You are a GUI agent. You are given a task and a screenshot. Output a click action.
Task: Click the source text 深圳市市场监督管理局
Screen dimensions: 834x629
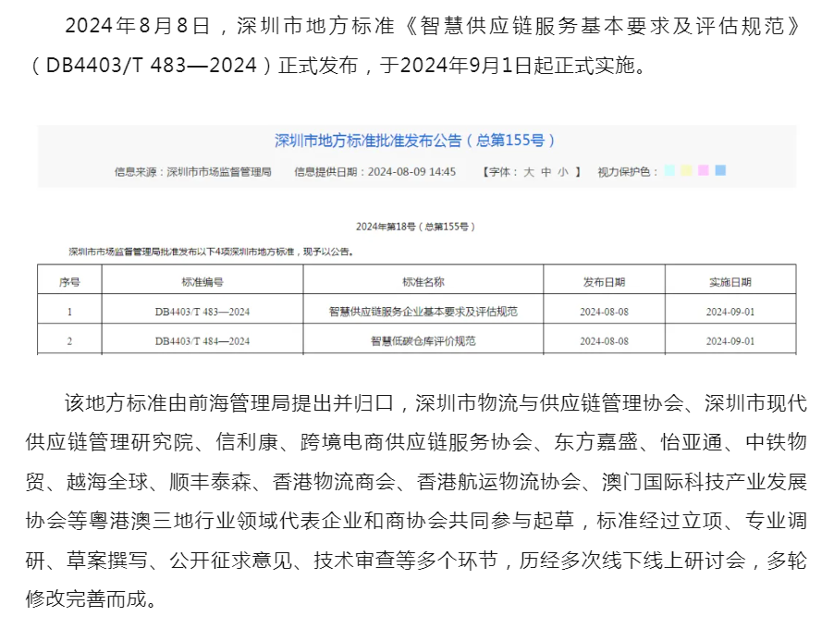[219, 172]
